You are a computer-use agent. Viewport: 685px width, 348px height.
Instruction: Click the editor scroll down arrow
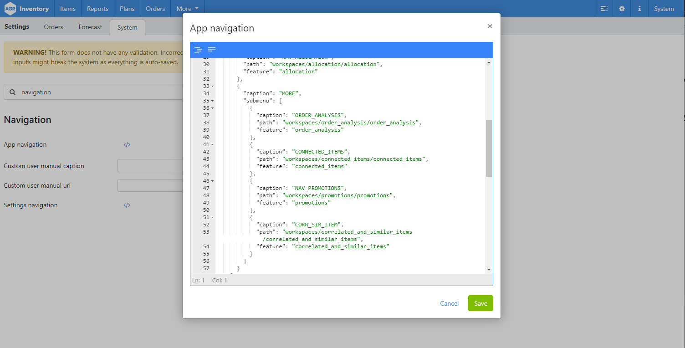489,270
